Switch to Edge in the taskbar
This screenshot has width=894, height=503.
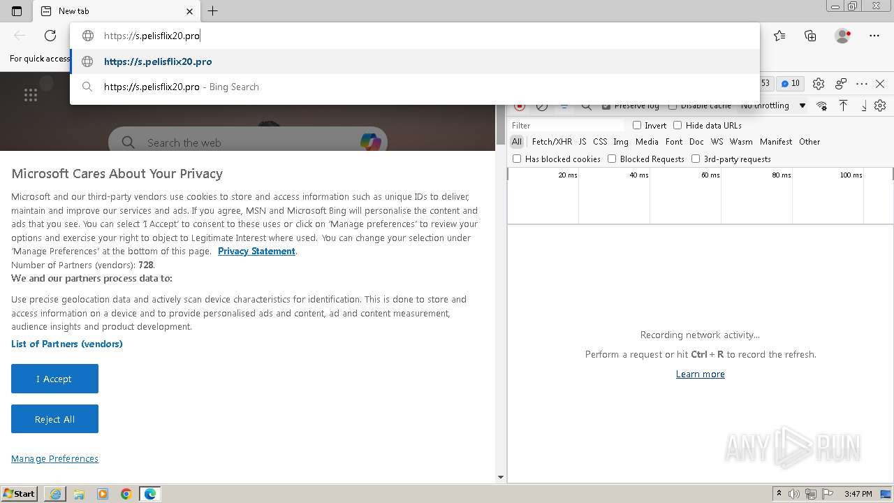[150, 494]
